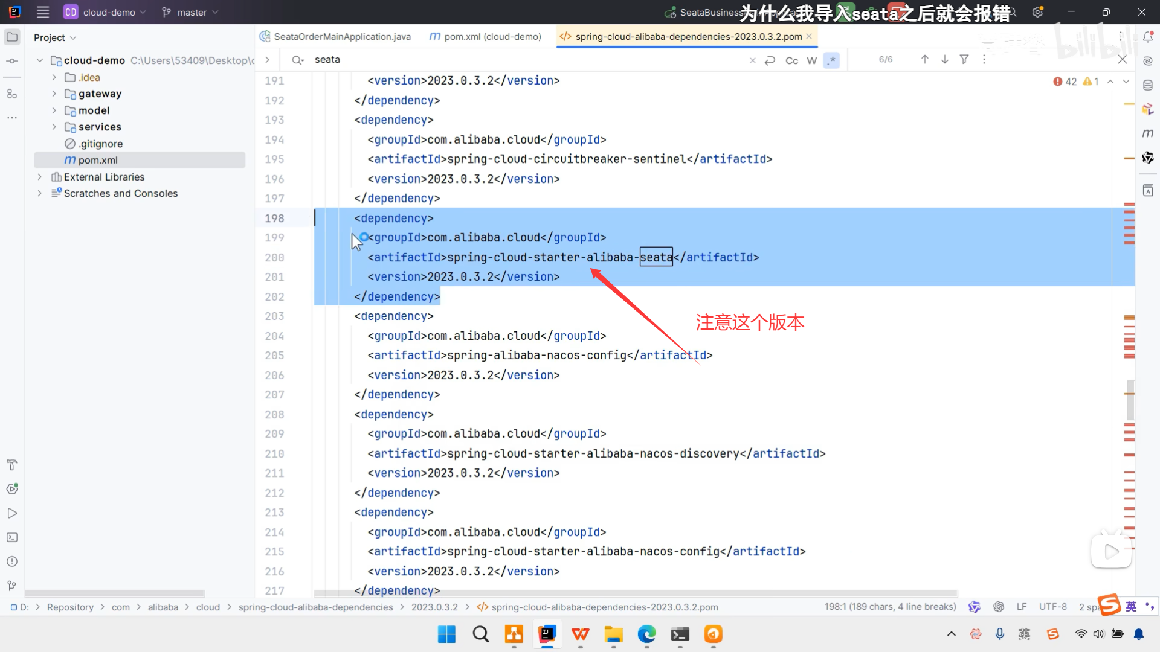
Task: Switch to SeataOrderMainApplication.java tab
Action: point(341,37)
